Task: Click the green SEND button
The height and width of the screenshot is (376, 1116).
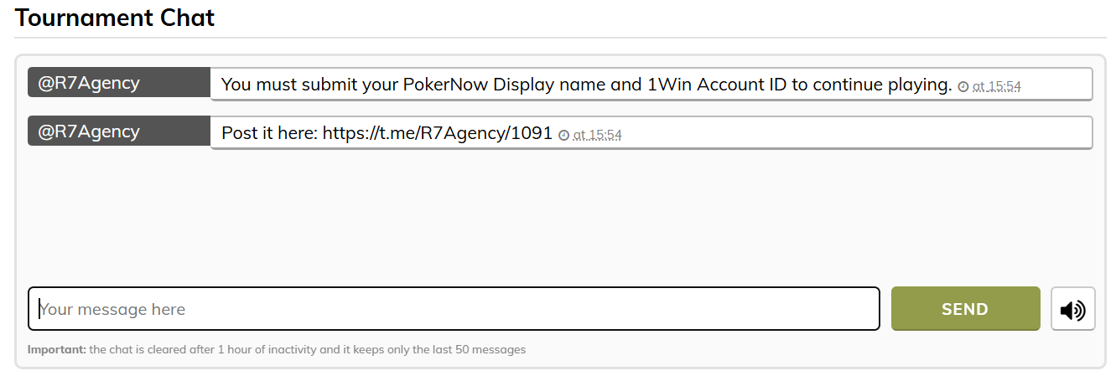Action: click(x=965, y=309)
